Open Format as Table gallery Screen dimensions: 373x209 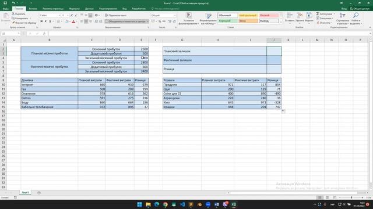209,19
